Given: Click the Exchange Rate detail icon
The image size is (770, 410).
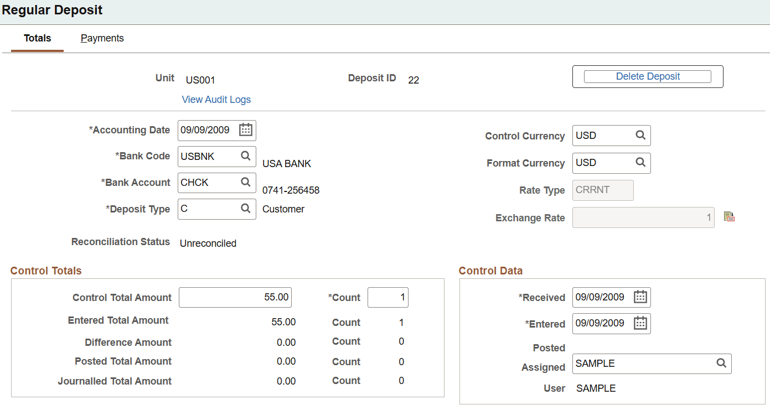Looking at the screenshot, I should (x=729, y=216).
